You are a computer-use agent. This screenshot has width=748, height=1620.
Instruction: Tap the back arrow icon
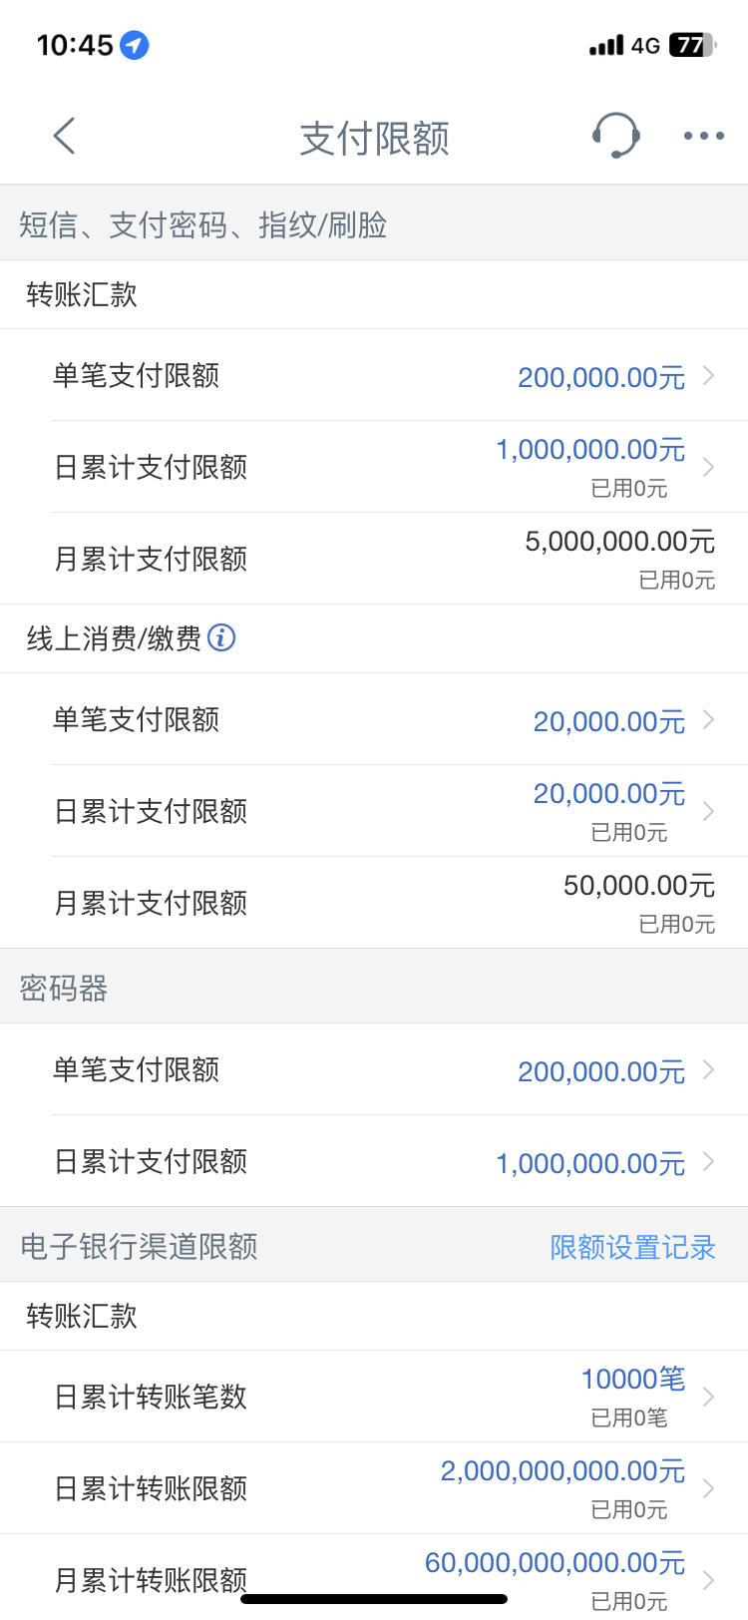pyautogui.click(x=65, y=136)
